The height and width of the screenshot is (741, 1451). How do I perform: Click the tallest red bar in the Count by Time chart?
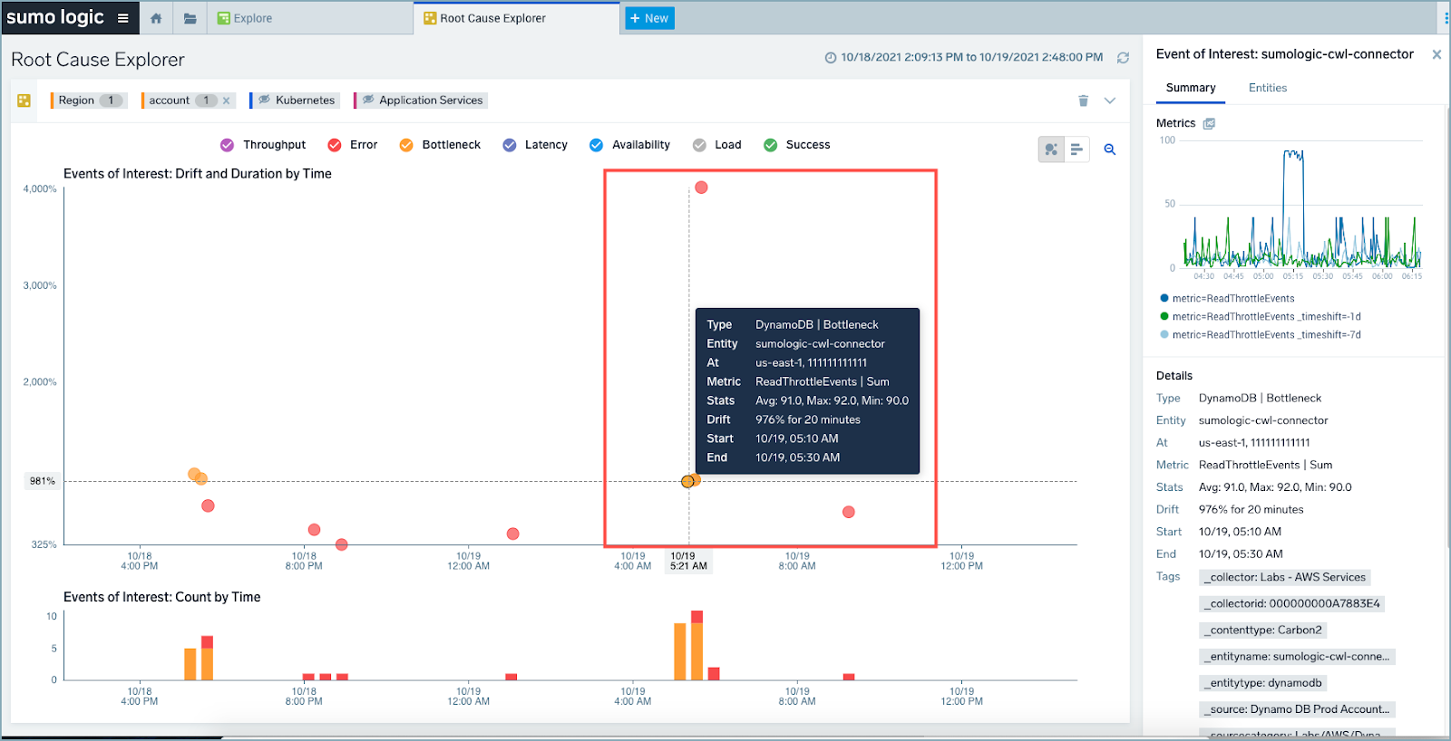(696, 617)
